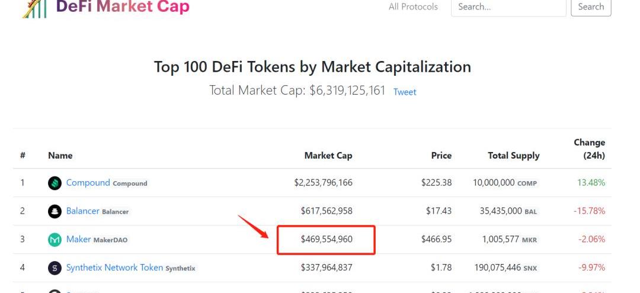Open Synthetix Network Token link

click(x=114, y=268)
